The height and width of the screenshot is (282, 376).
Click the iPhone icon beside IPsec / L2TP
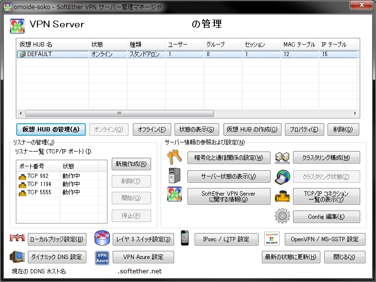click(x=185, y=238)
